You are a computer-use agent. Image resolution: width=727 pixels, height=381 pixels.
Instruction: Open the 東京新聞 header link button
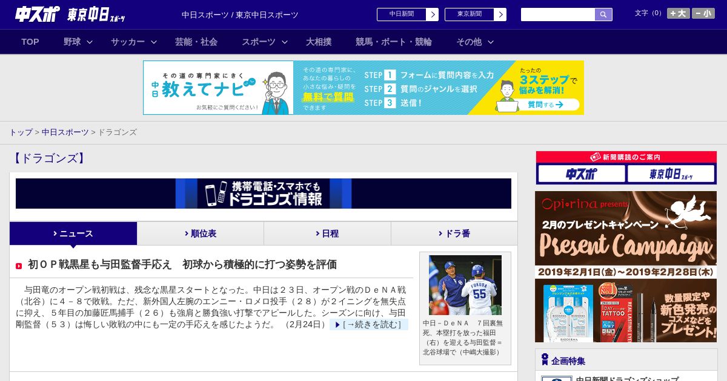click(x=469, y=15)
